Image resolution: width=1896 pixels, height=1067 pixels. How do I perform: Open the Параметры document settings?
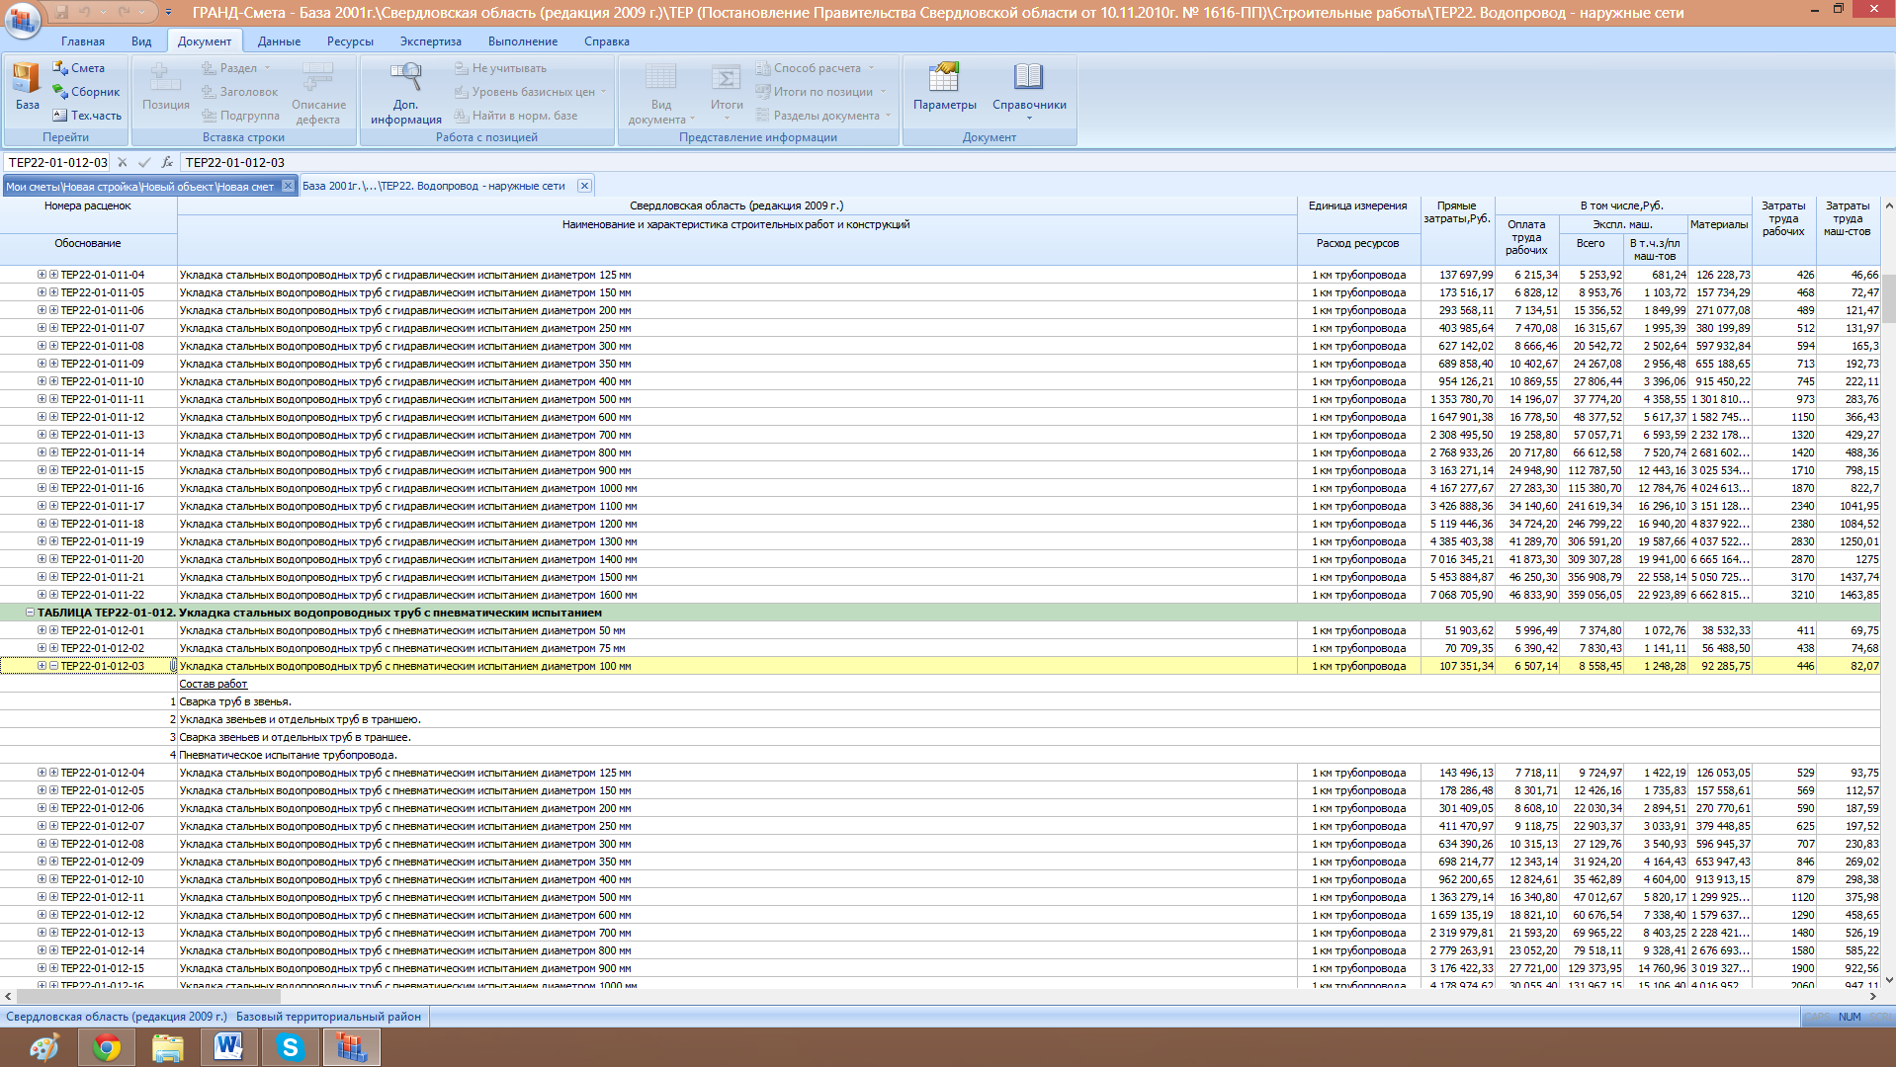click(x=944, y=87)
